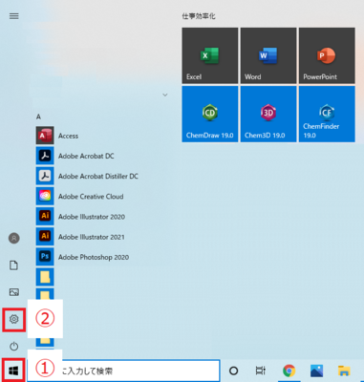Open the Word tile
The height and width of the screenshot is (382, 364).
268,55
